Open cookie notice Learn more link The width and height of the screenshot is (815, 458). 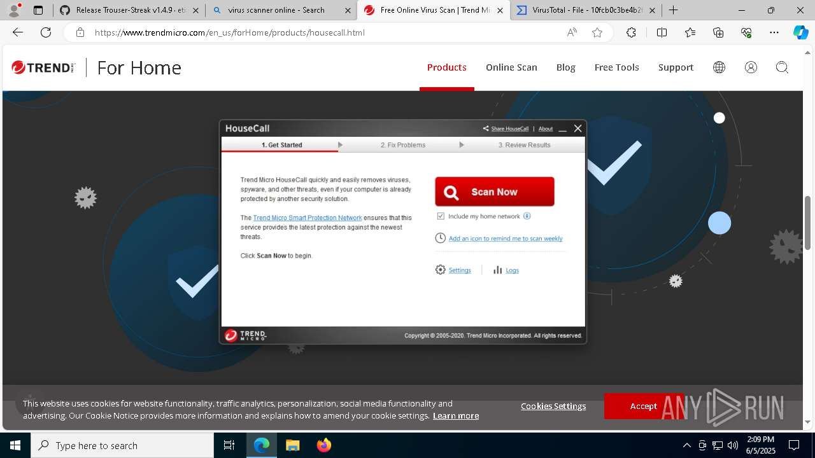pyautogui.click(x=456, y=415)
